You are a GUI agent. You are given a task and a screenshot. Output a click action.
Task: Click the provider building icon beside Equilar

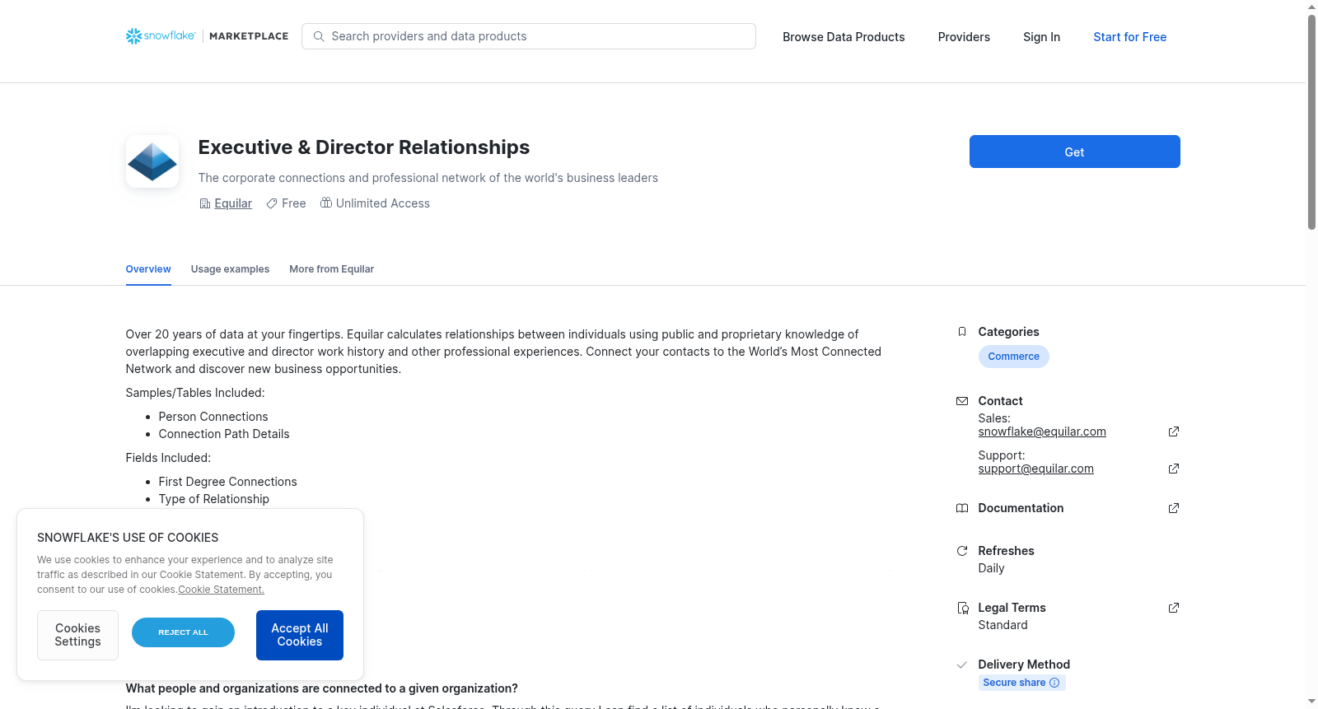point(205,203)
